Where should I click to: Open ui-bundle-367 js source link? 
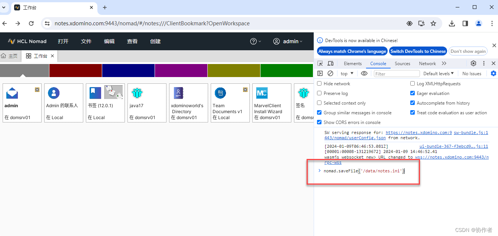tap(454, 147)
